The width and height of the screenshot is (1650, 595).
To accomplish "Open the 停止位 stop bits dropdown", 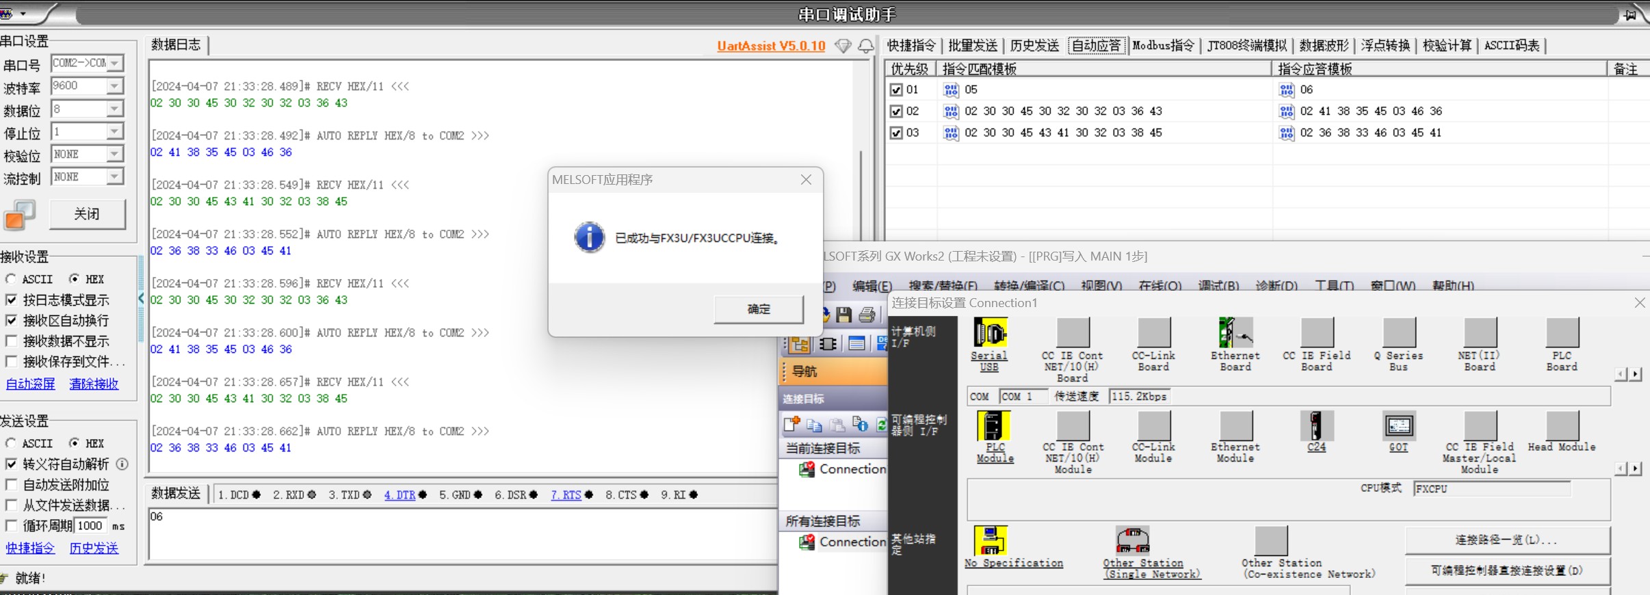I will pyautogui.click(x=115, y=131).
